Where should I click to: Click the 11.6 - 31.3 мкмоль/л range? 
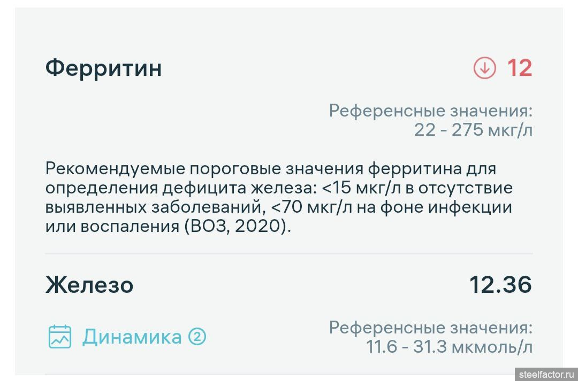coord(450,346)
